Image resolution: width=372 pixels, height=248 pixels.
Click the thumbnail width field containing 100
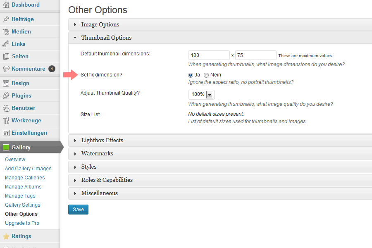pos(209,55)
